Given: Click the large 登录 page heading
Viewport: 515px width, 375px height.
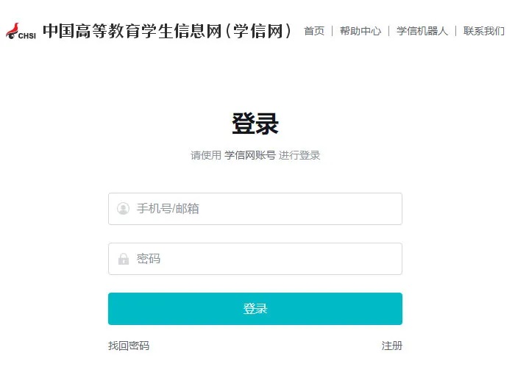Looking at the screenshot, I should pos(255,124).
